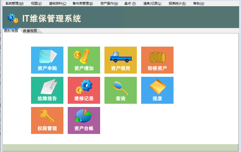241x152 pixels.
Task: Open the 盘点(P) menu
Action: pos(130,4)
